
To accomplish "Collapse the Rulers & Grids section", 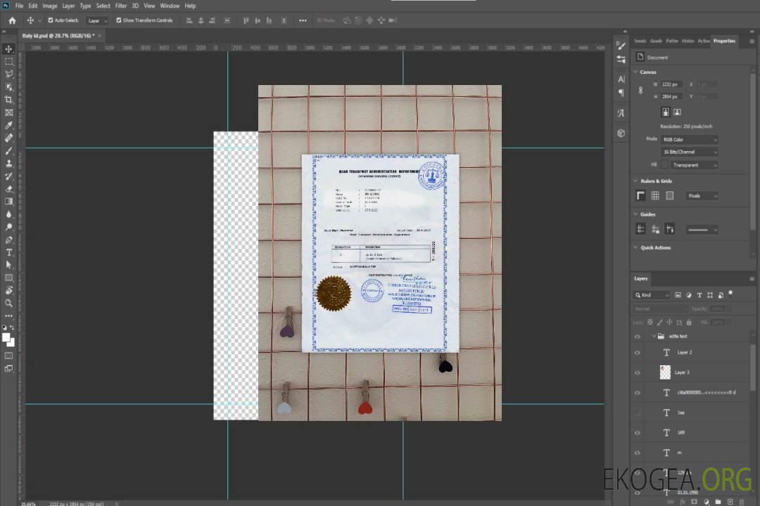I will (636, 181).
